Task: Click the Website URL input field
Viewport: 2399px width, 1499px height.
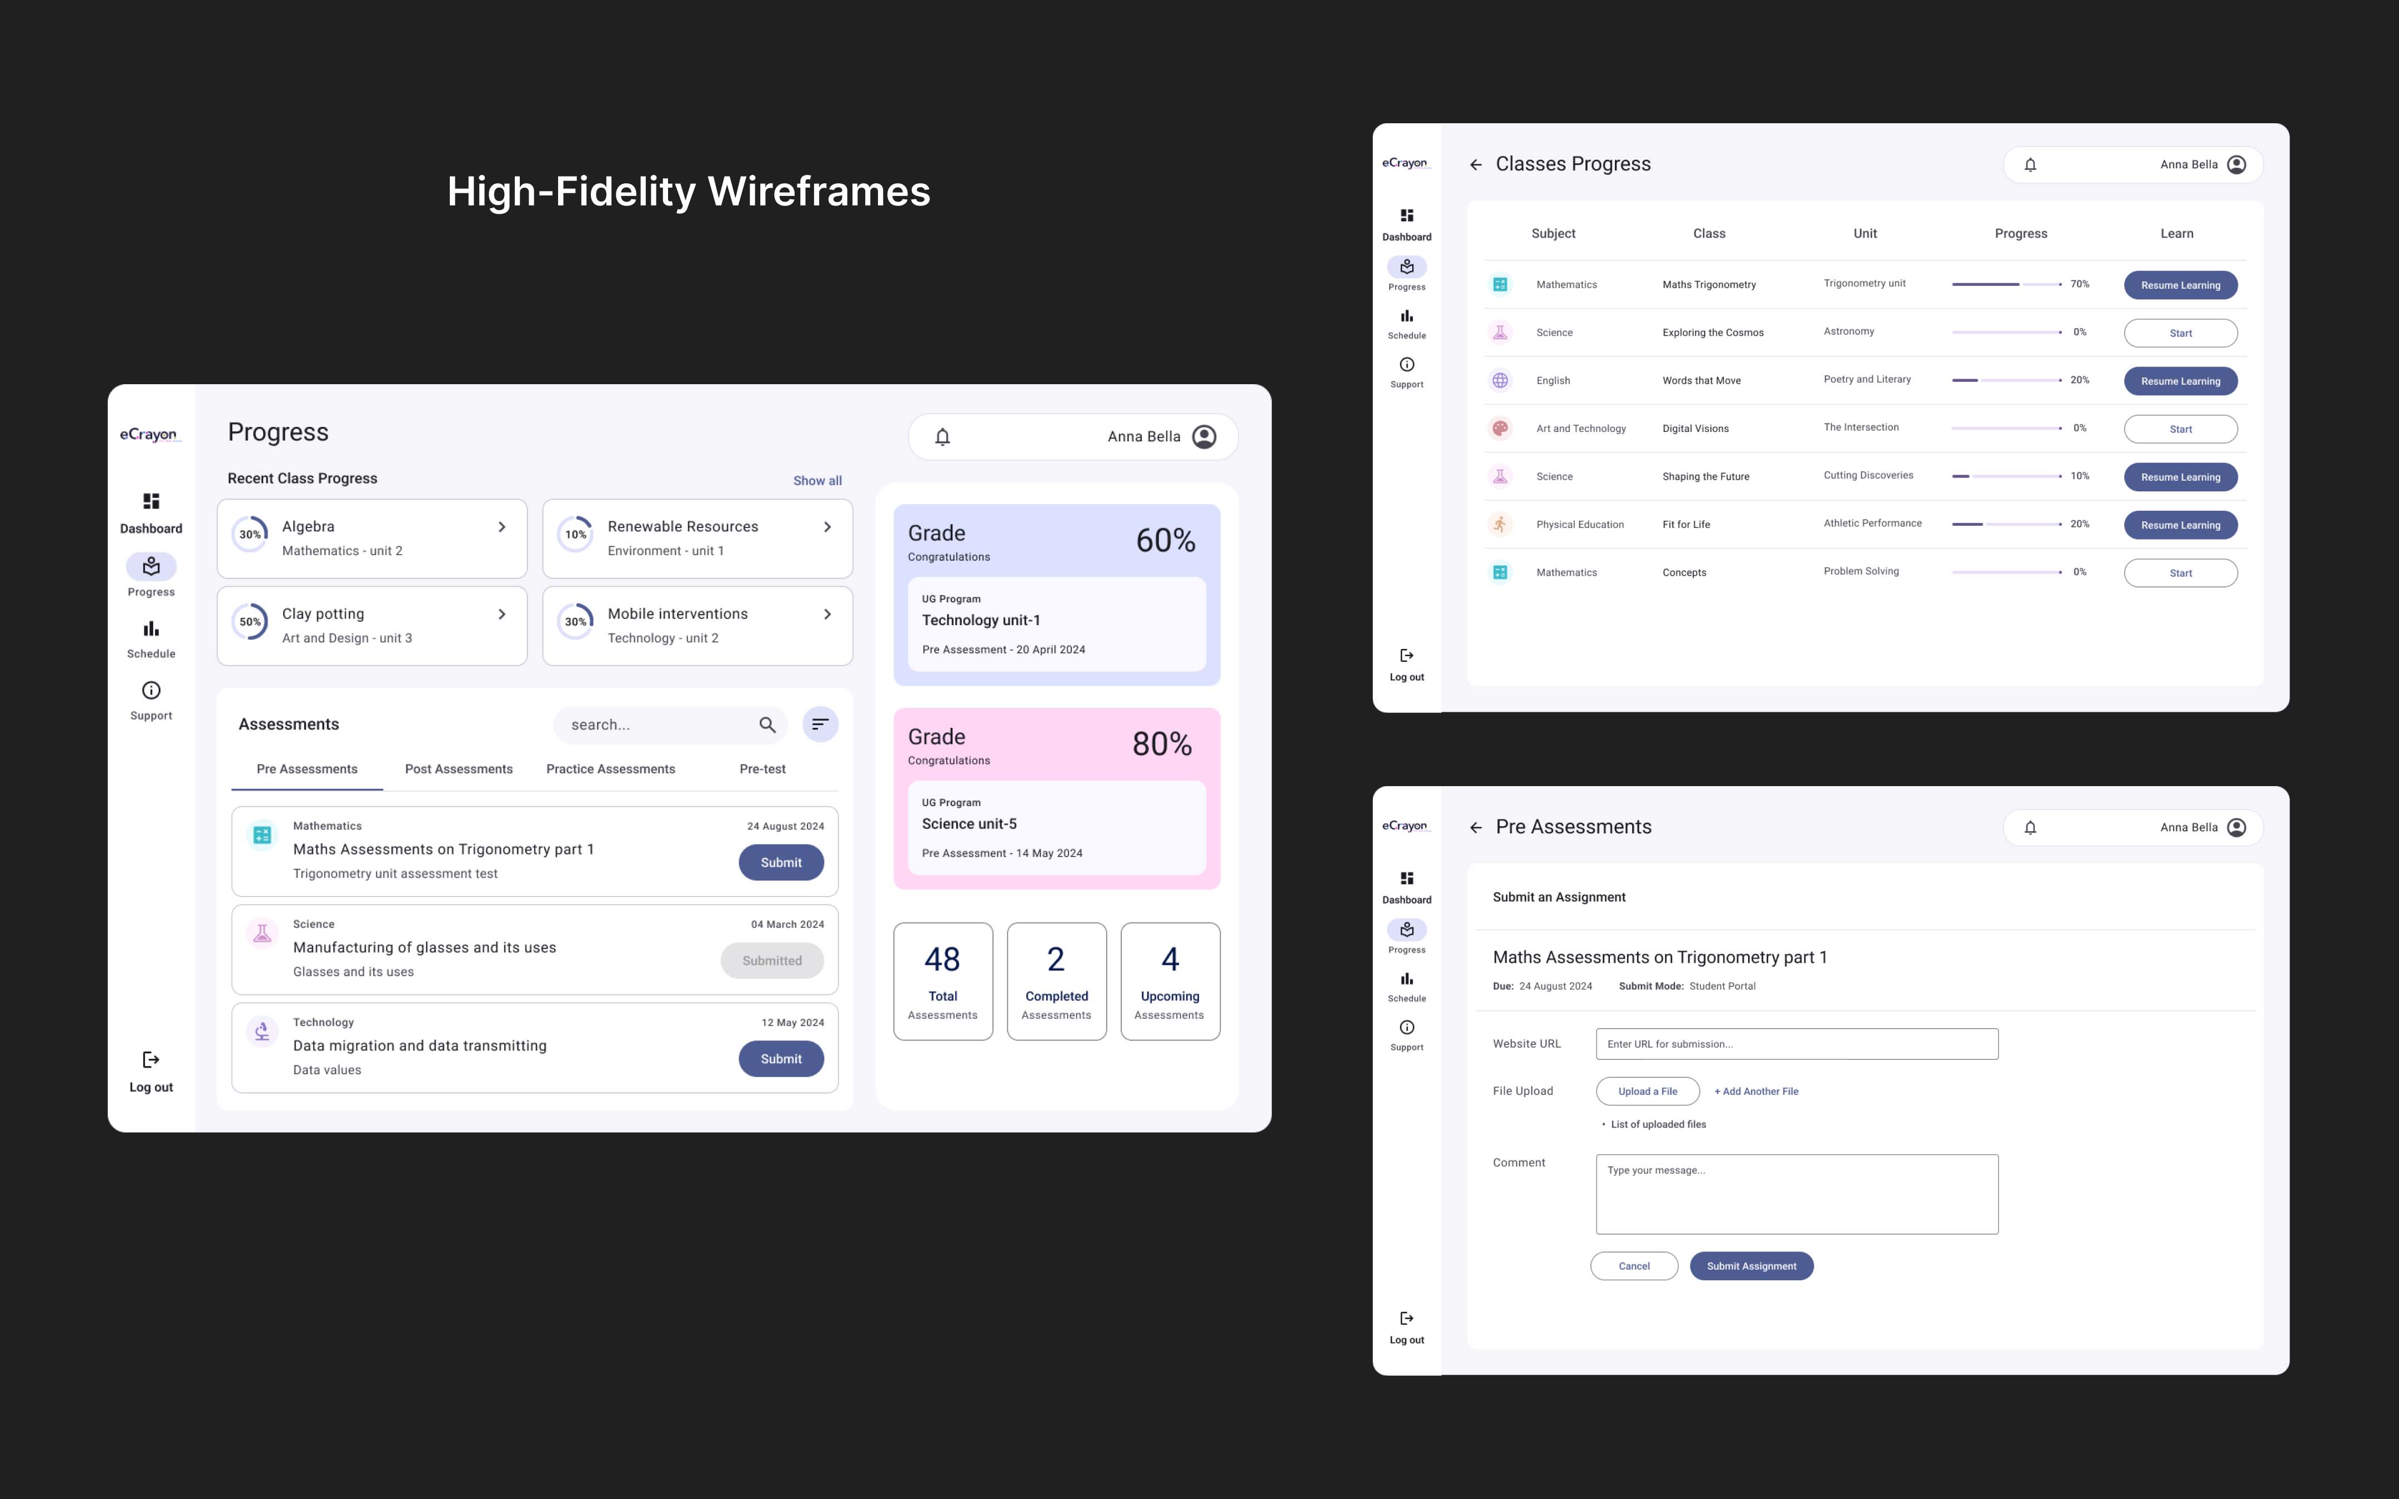Action: coord(1796,1044)
